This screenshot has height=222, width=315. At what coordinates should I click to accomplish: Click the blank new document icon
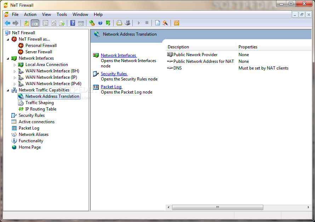tap(158, 23)
